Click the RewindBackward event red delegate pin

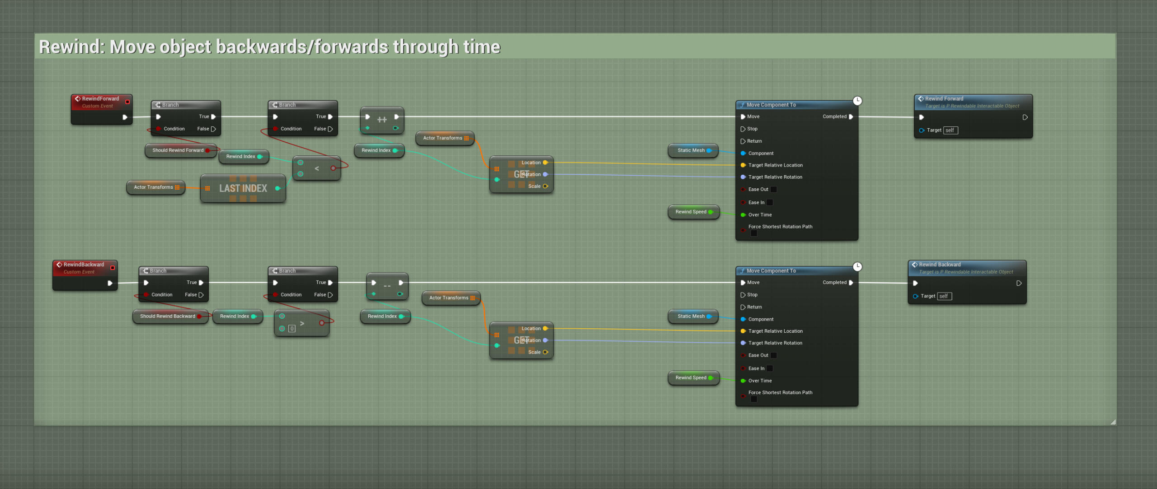[x=113, y=268]
